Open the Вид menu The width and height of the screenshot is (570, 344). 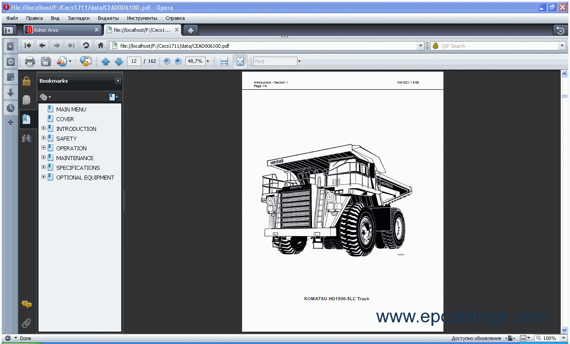55,18
